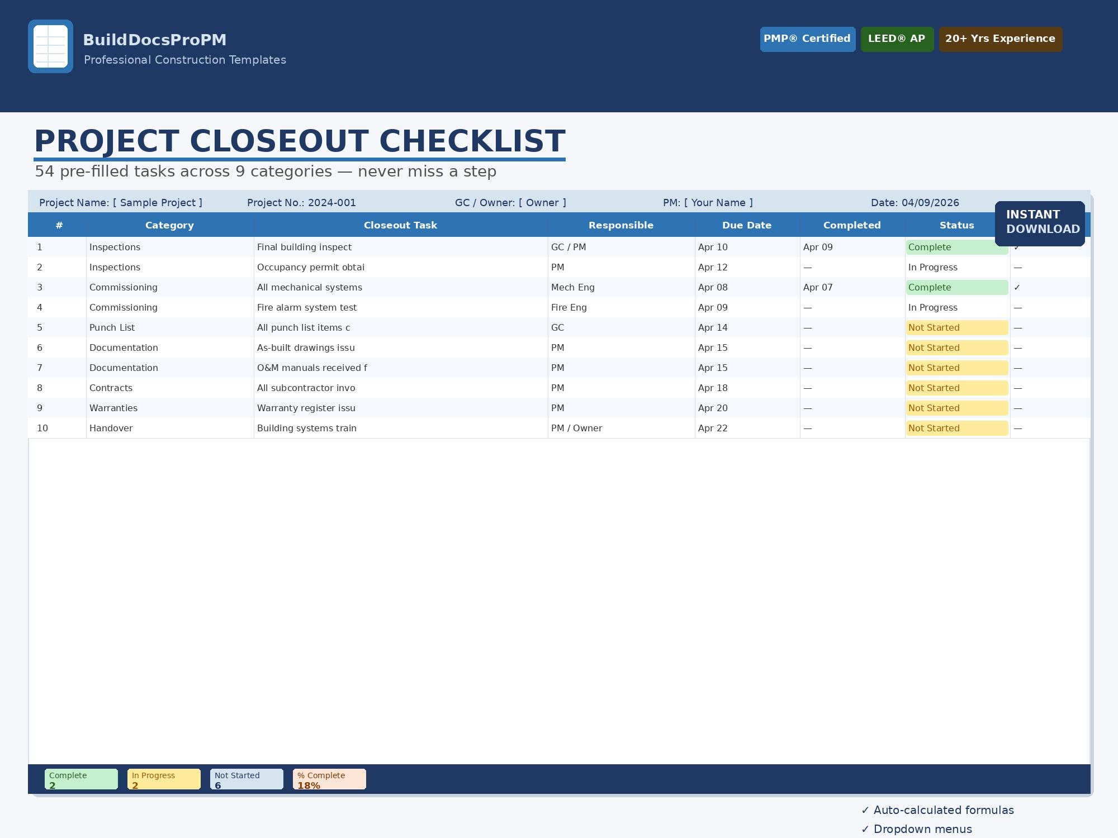Click the Apr 07 completed date cell
The image size is (1118, 838).
[x=852, y=287]
